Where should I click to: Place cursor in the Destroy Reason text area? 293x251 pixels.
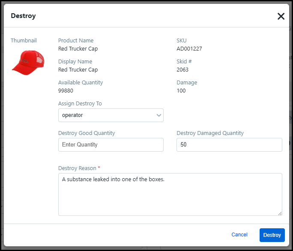point(170,194)
